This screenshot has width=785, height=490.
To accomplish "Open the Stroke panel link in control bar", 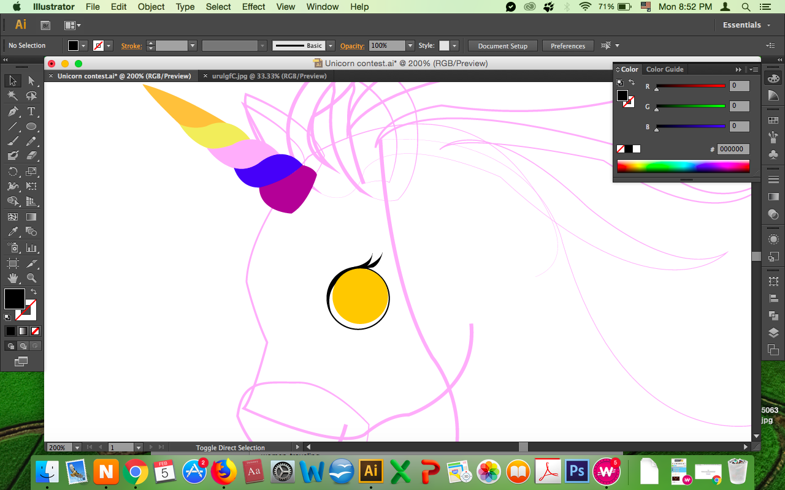I will (131, 46).
